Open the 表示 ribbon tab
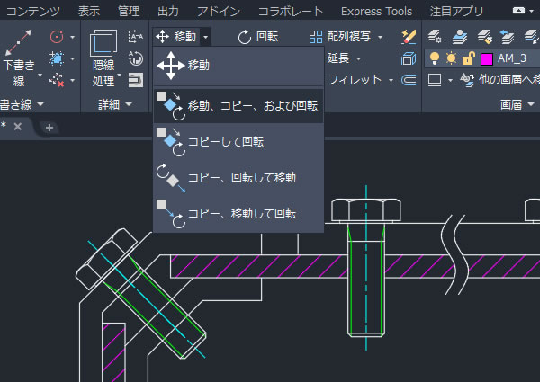This screenshot has height=382, width=540. click(x=89, y=12)
